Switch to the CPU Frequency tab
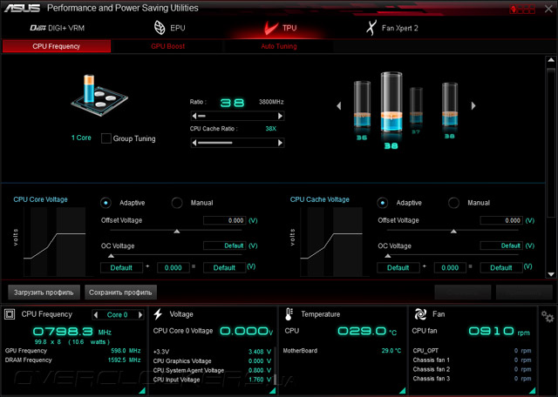The width and height of the screenshot is (558, 397). point(56,46)
